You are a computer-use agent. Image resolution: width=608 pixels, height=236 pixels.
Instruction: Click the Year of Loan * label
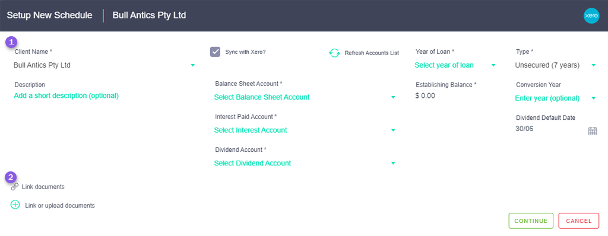435,52
